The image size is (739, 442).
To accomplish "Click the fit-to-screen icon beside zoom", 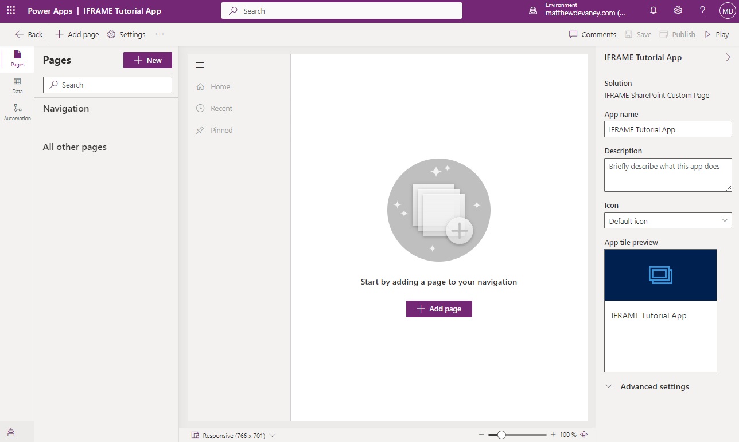I will pyautogui.click(x=584, y=435).
